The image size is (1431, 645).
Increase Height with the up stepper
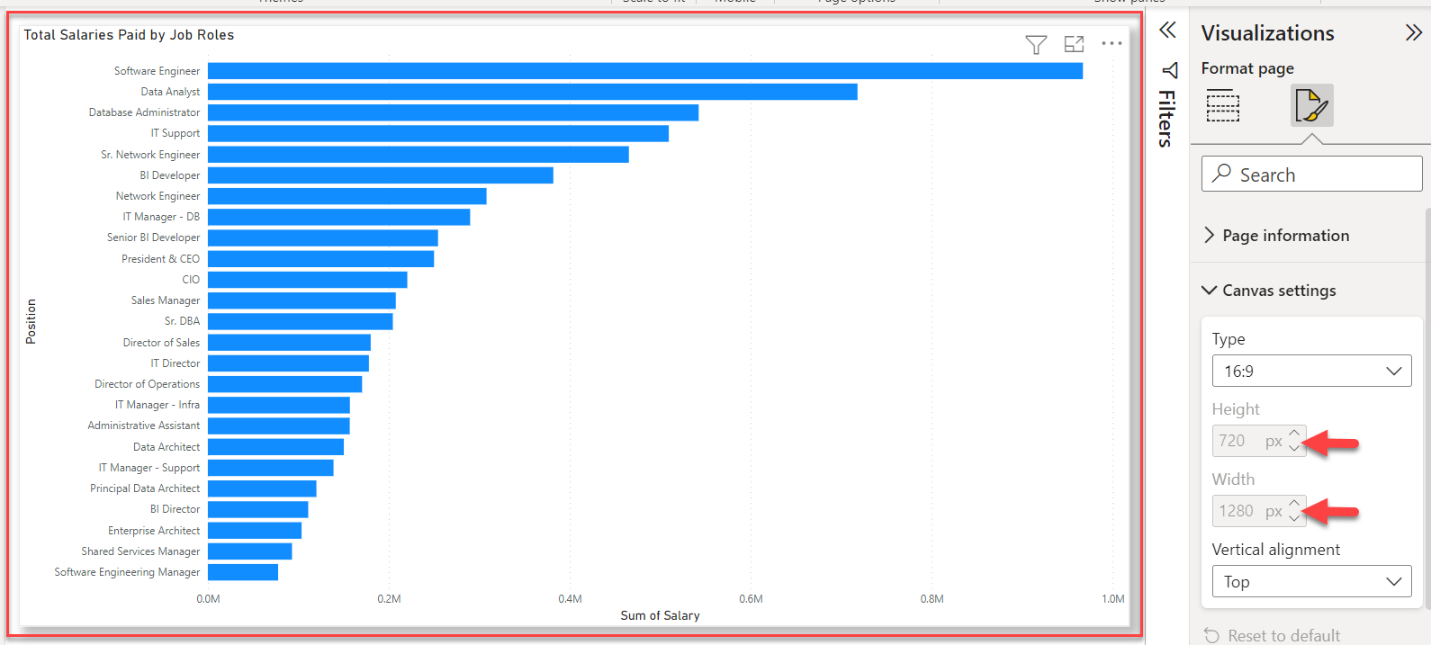1294,433
